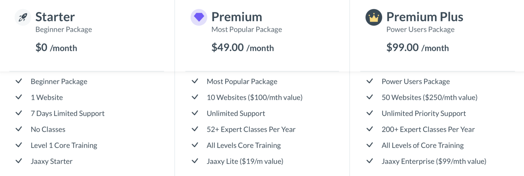Click checkmark beside Unlimited Support
The height and width of the screenshot is (176, 524).
click(195, 113)
